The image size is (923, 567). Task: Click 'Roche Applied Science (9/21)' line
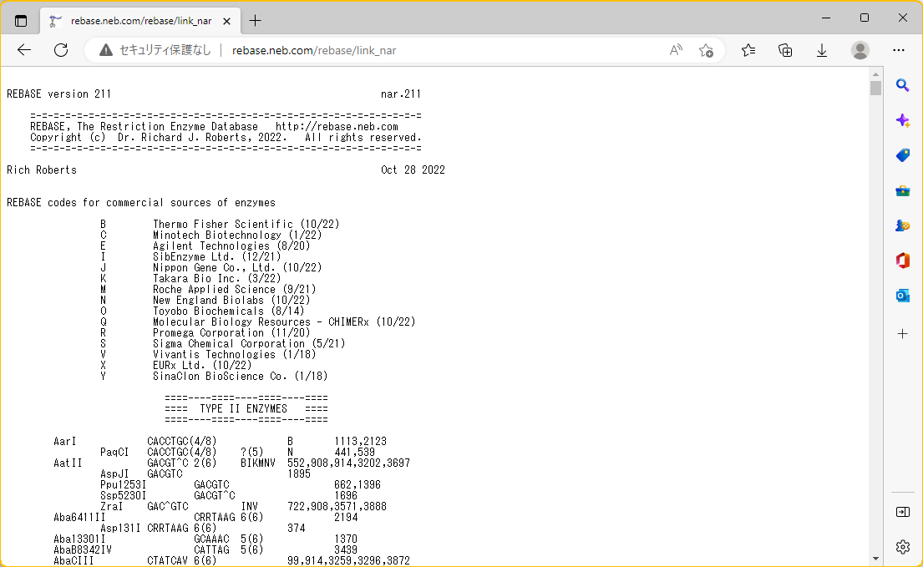[x=234, y=290]
